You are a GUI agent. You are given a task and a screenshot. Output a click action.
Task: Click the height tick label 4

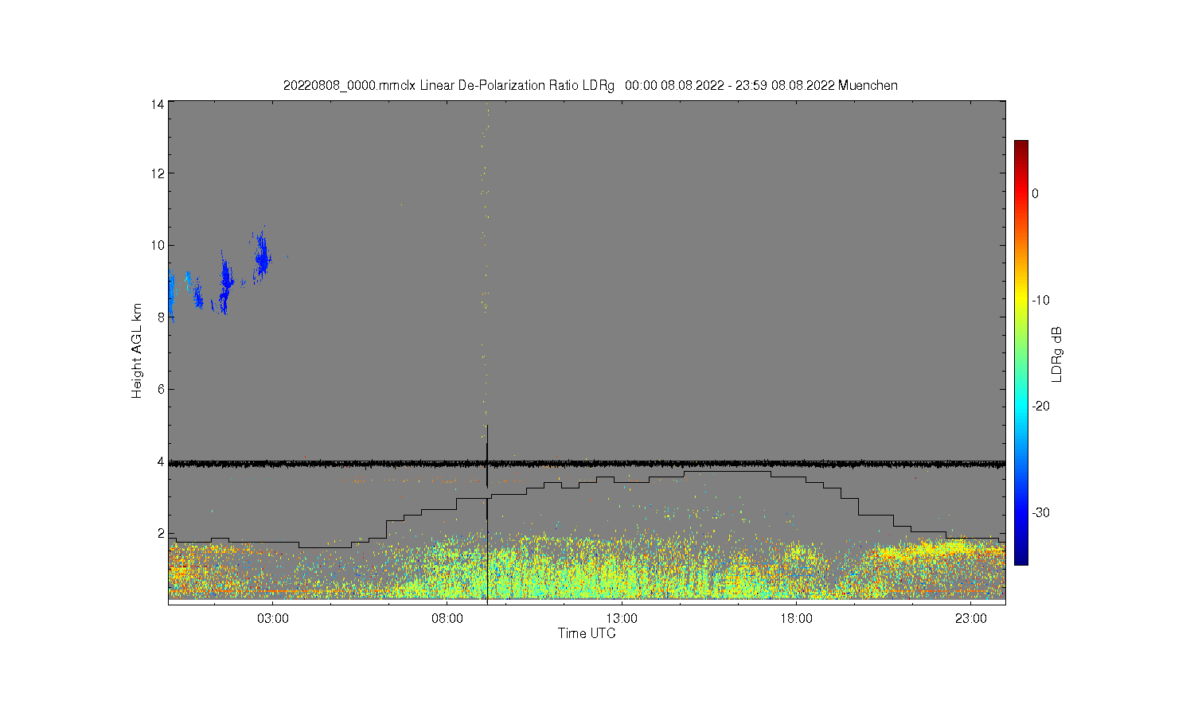161,461
